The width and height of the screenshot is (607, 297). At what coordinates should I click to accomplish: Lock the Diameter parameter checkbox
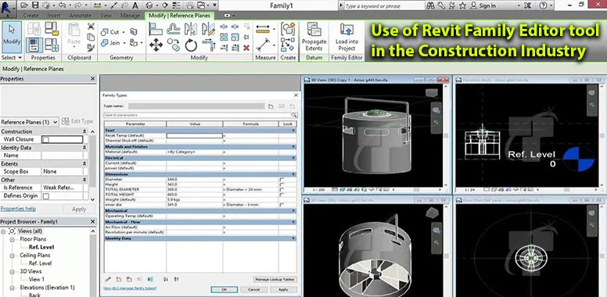[282, 180]
